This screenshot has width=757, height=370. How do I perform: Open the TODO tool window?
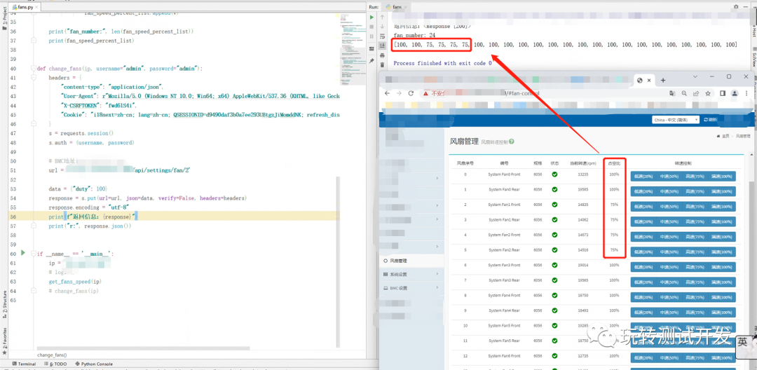(55, 364)
